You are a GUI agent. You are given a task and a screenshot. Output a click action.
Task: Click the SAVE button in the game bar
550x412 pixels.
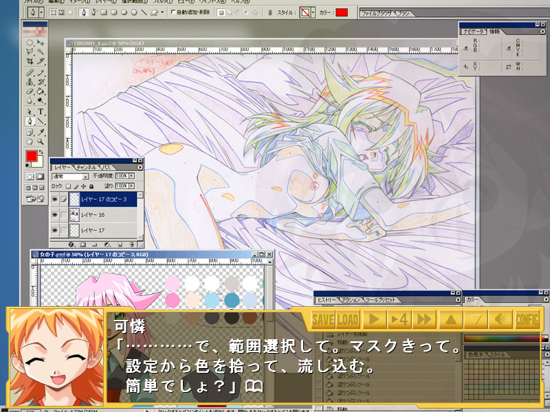tap(323, 319)
